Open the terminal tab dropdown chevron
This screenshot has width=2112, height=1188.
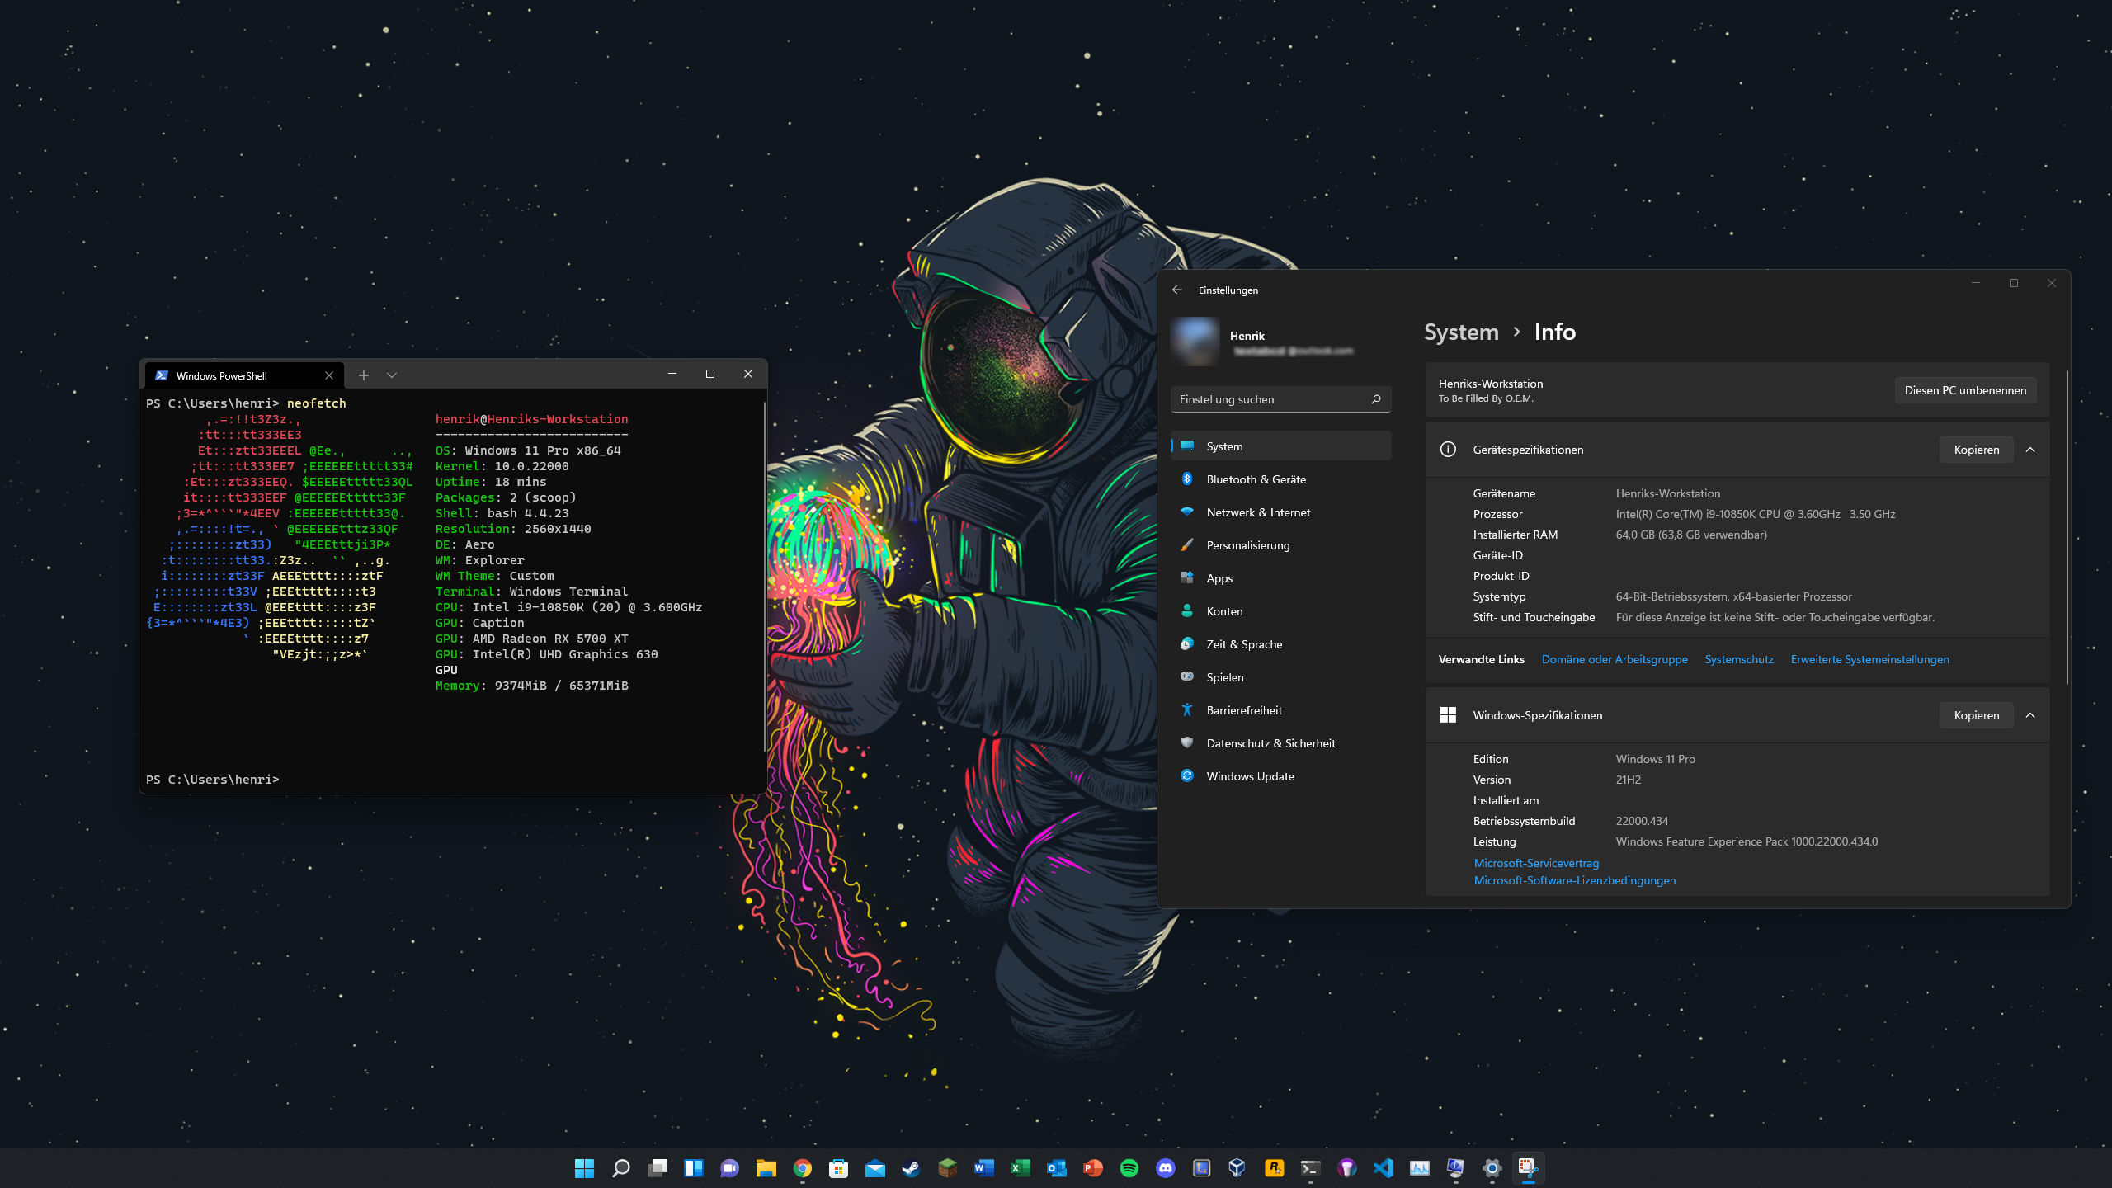pos(392,375)
